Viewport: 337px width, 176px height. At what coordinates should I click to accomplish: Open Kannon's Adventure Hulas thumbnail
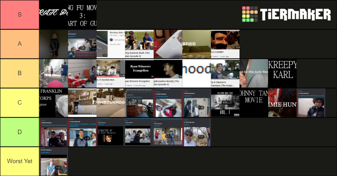(x=225, y=73)
